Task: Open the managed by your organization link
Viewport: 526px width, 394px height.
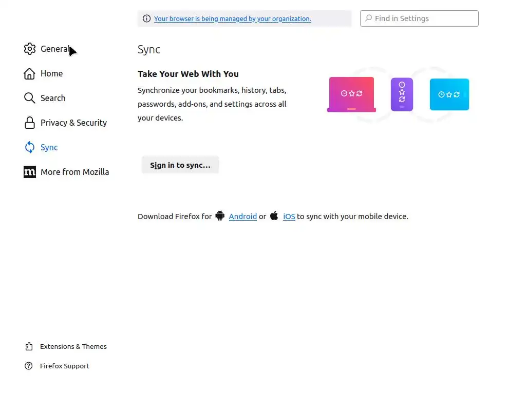Action: 233,19
